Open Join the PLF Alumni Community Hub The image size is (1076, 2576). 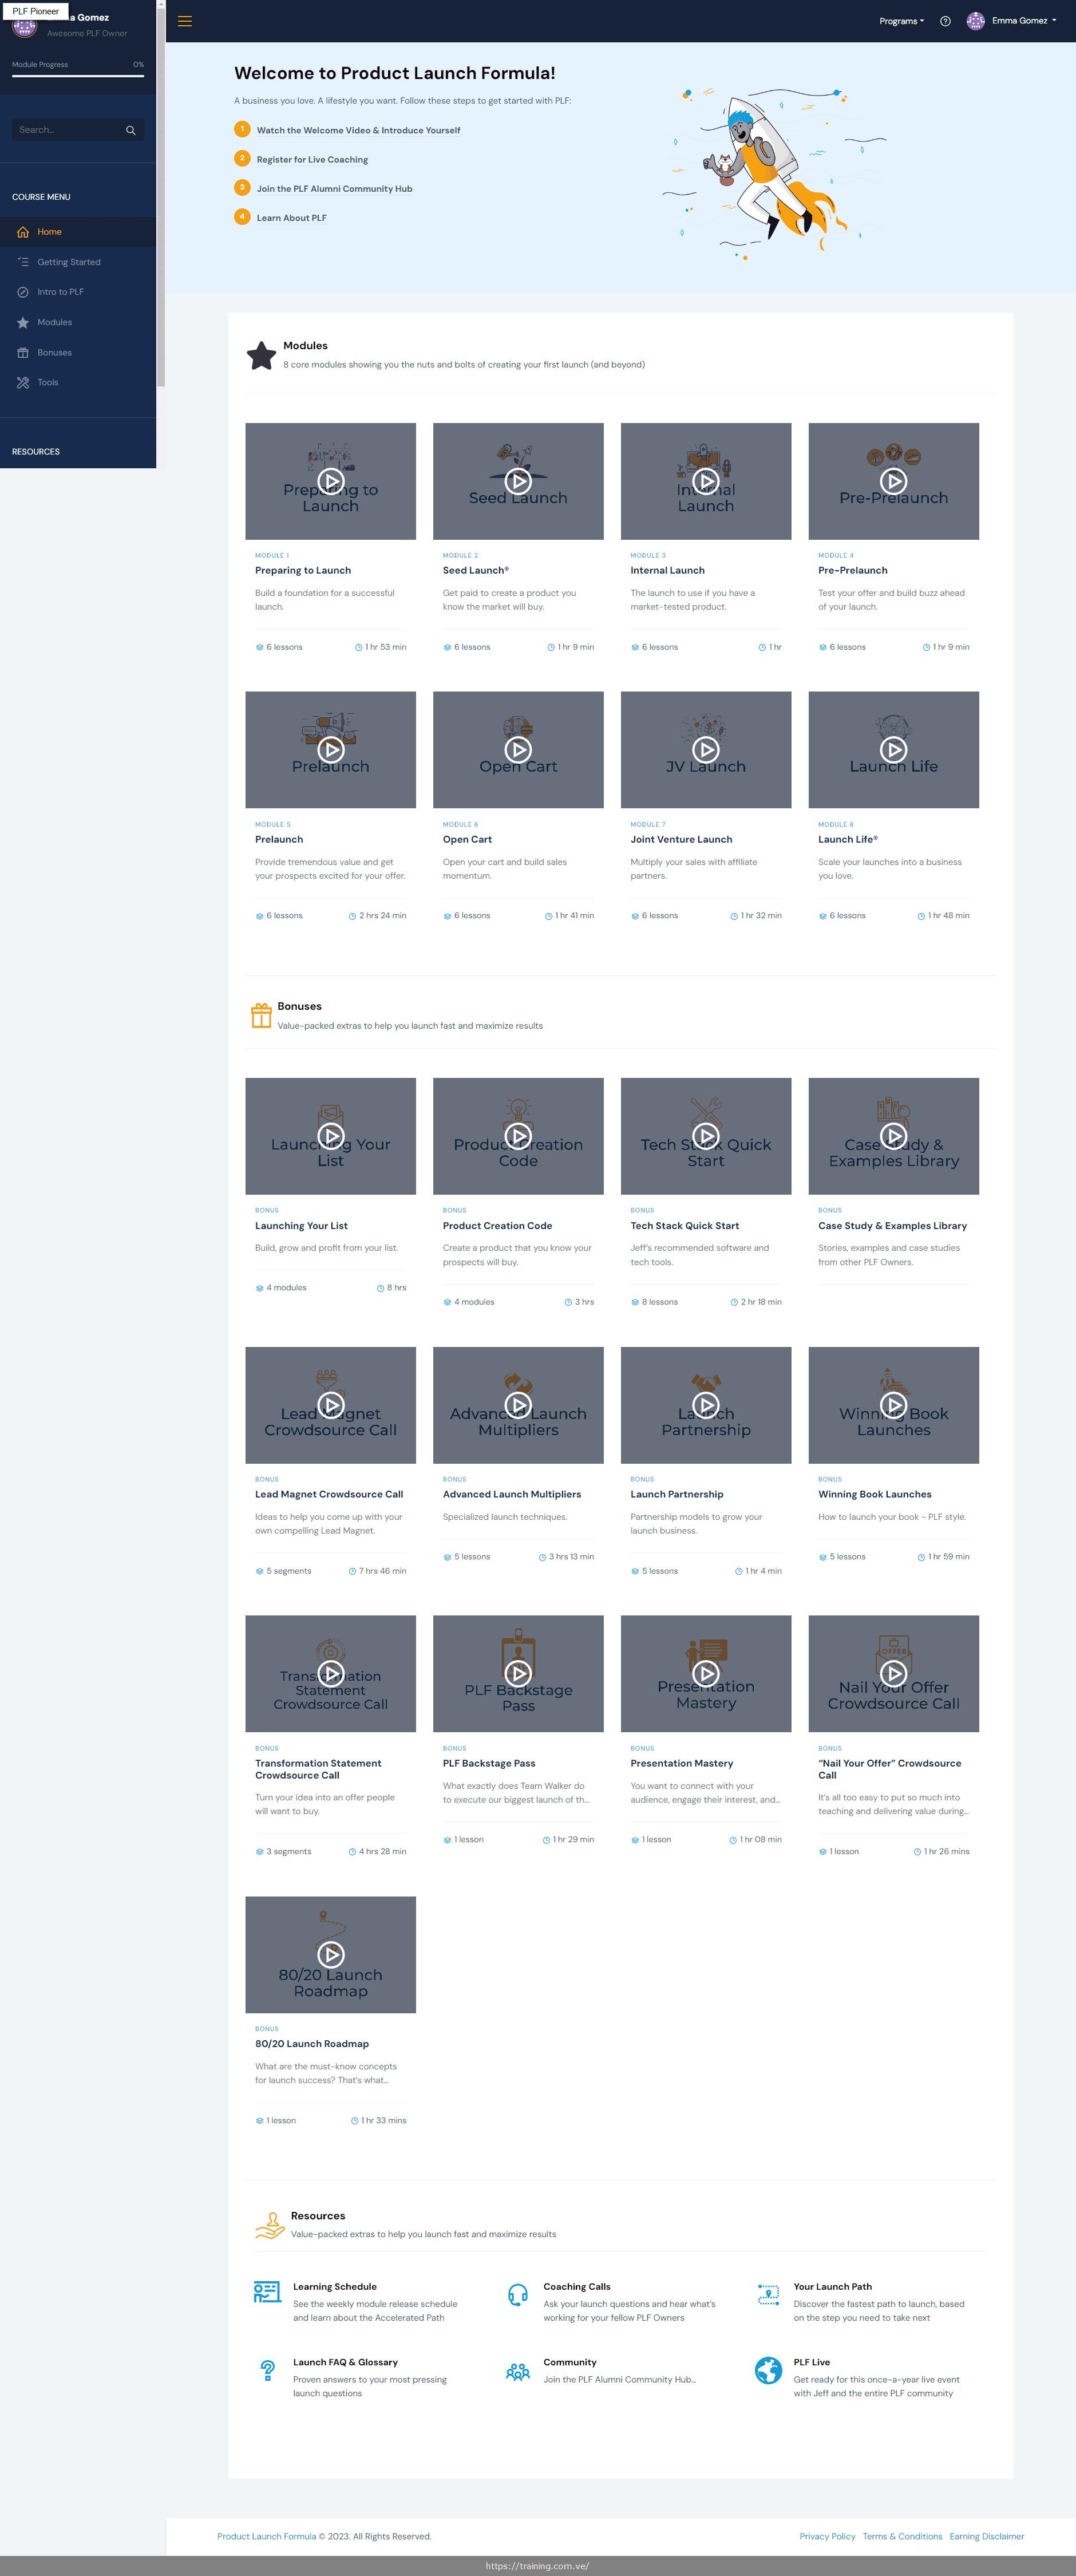coord(334,189)
